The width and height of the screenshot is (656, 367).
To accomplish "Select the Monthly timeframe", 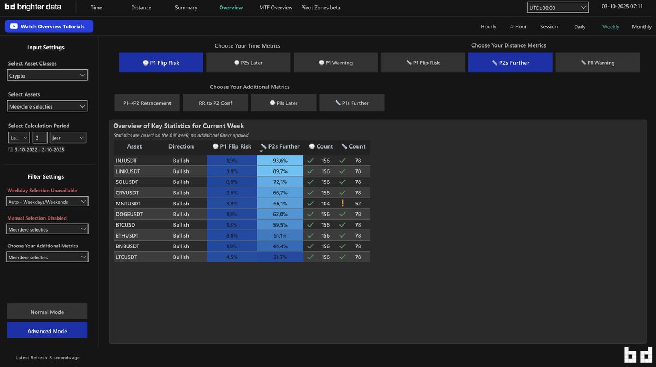I will (642, 27).
